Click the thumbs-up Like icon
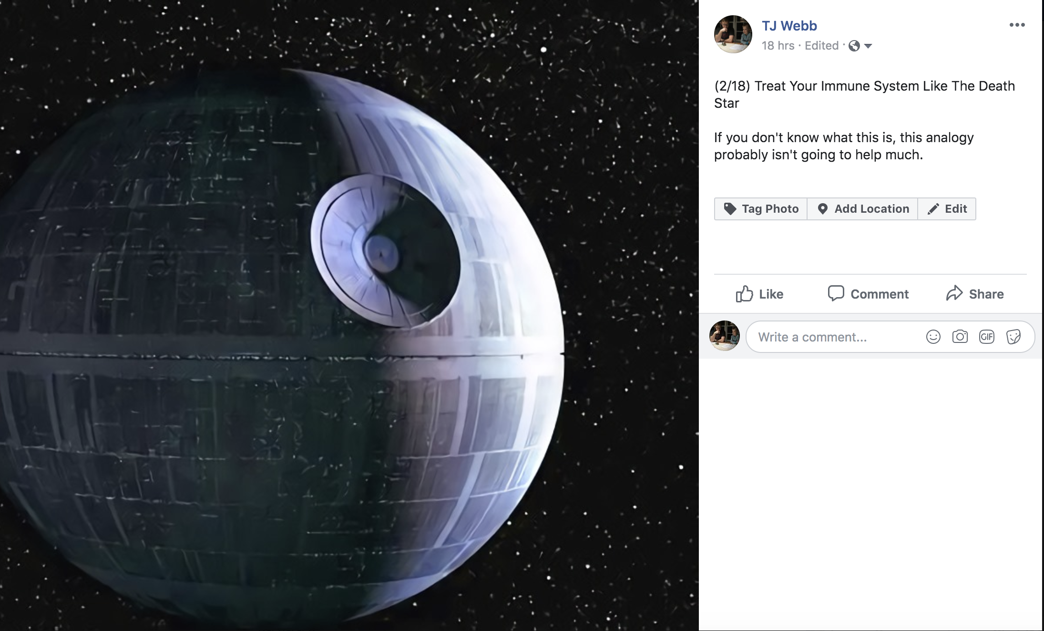1044x631 pixels. (744, 294)
